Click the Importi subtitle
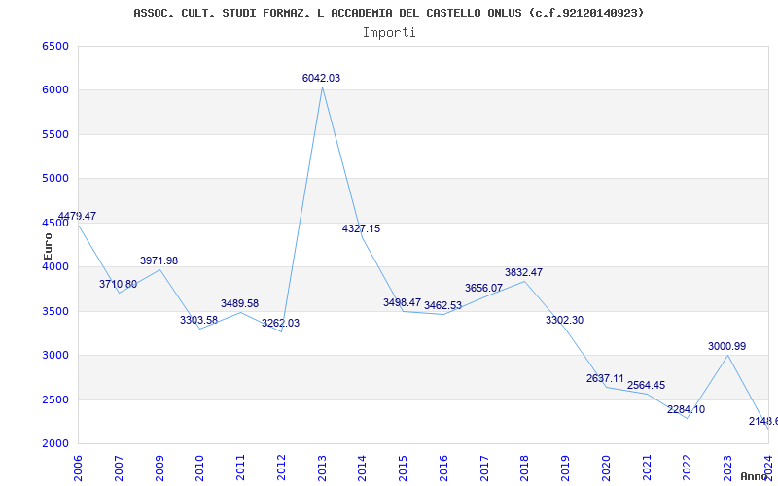The width and height of the screenshot is (778, 486). click(389, 33)
